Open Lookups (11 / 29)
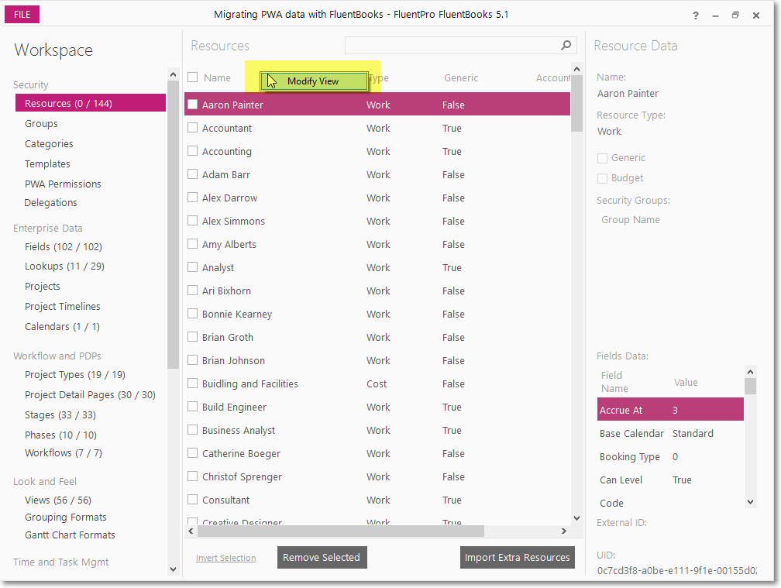The height and width of the screenshot is (588, 781). (x=65, y=266)
